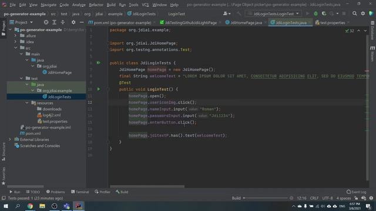The height and width of the screenshot is (211, 376).
Task: Click the green Debug bug icon
Action: [315, 13]
